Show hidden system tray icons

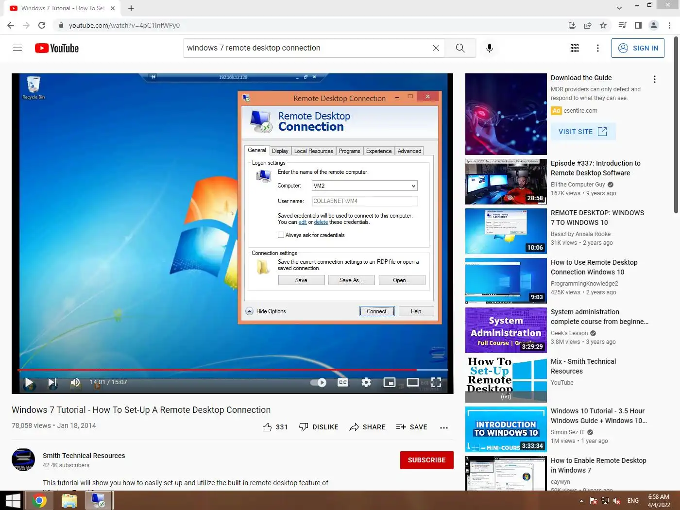(581, 501)
